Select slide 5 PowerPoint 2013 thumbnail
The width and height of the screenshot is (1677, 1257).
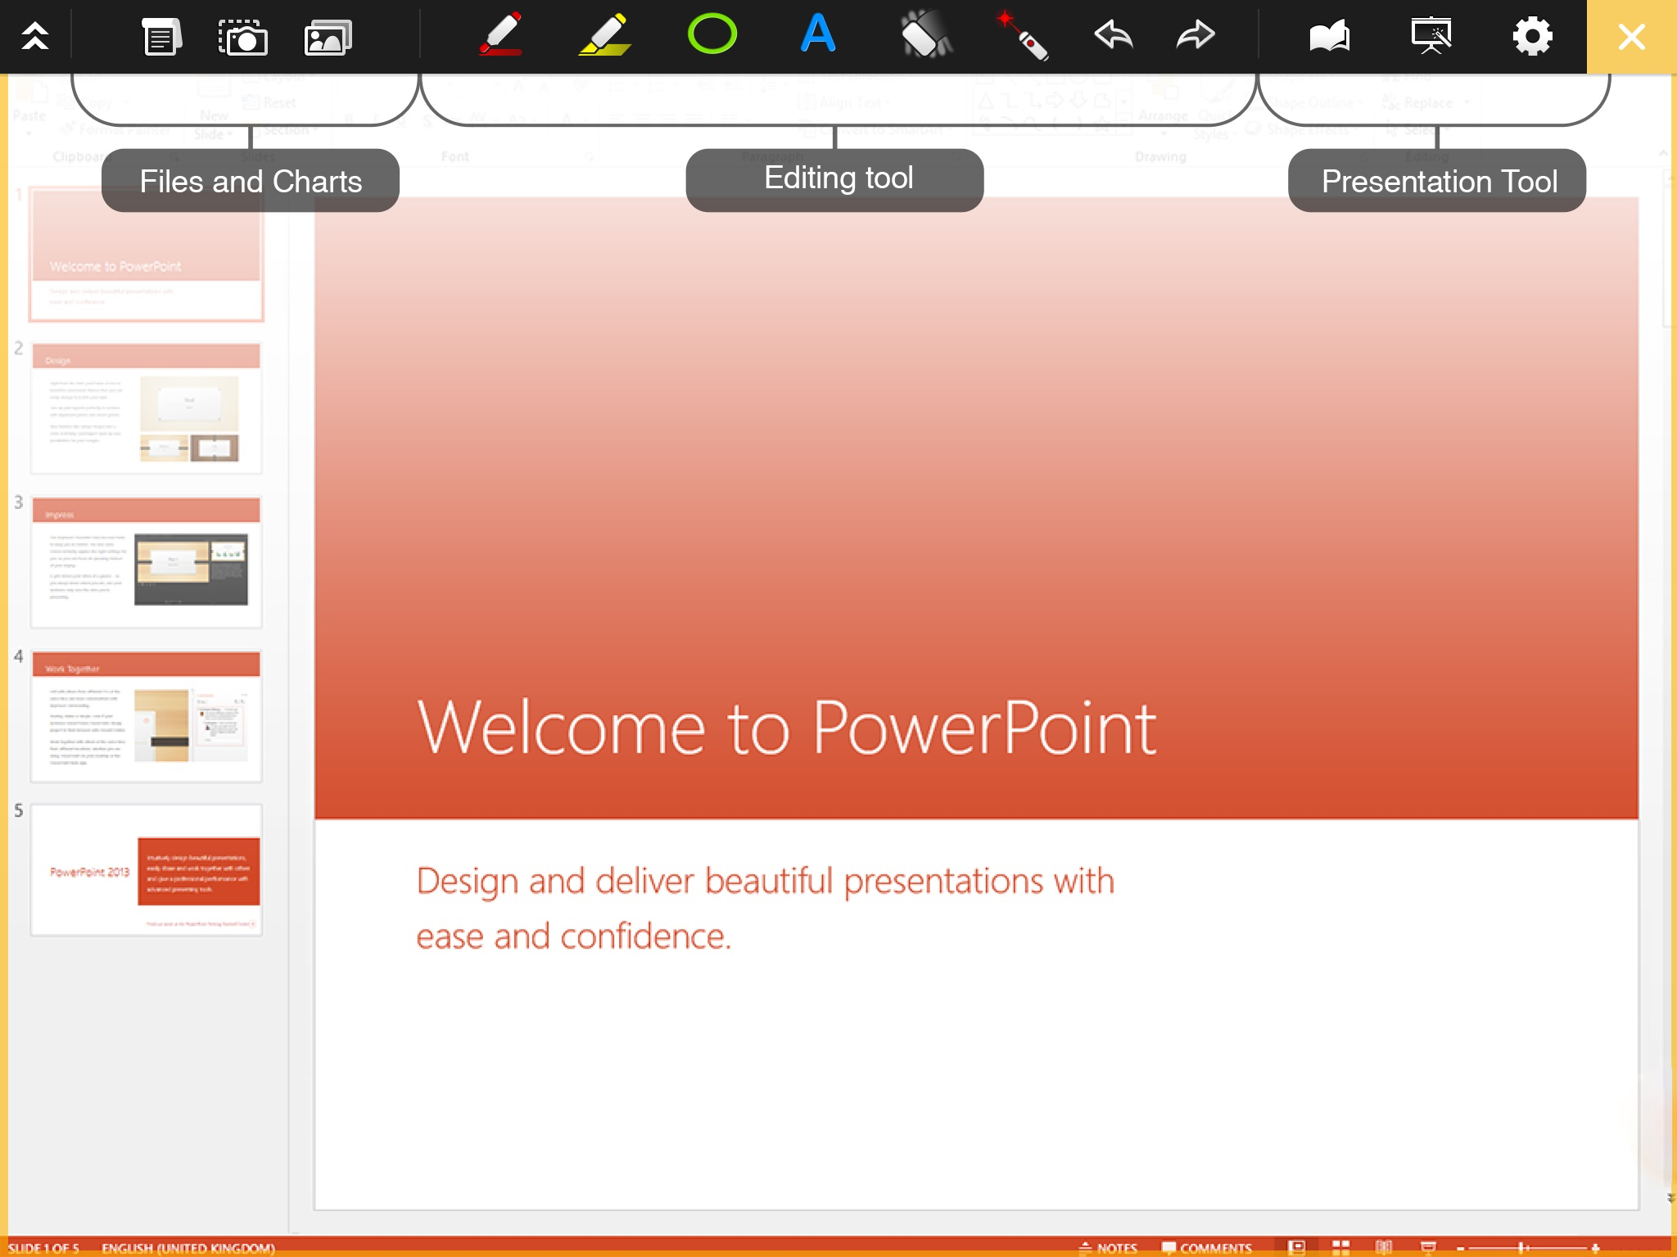click(146, 870)
